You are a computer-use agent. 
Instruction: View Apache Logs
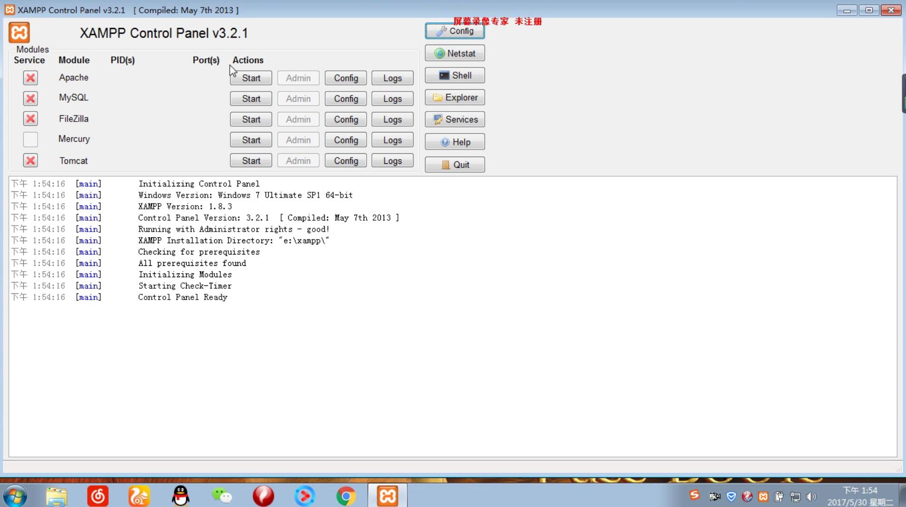click(x=392, y=78)
